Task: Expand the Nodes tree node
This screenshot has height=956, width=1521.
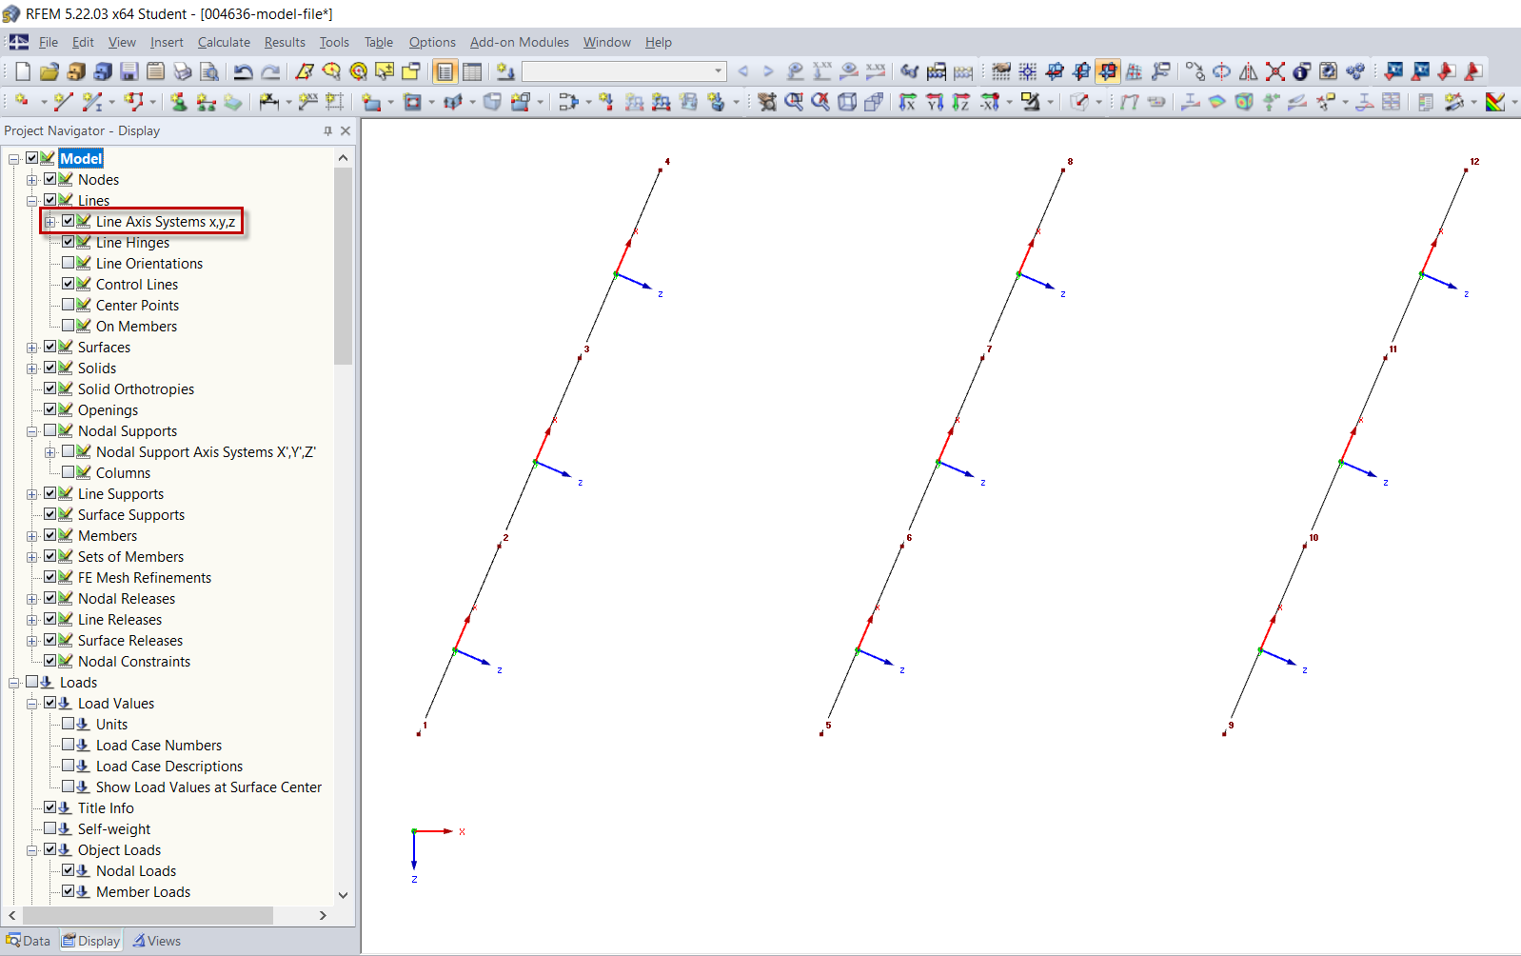Action: [32, 180]
